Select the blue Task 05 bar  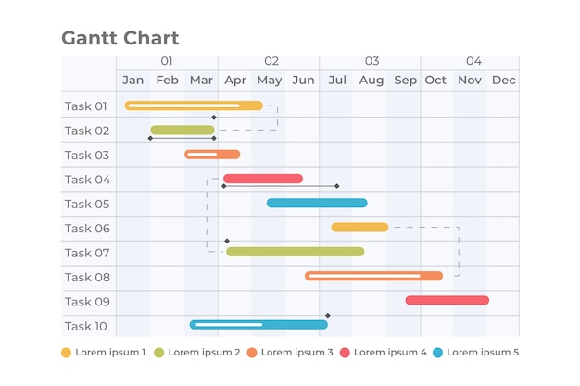tap(317, 203)
